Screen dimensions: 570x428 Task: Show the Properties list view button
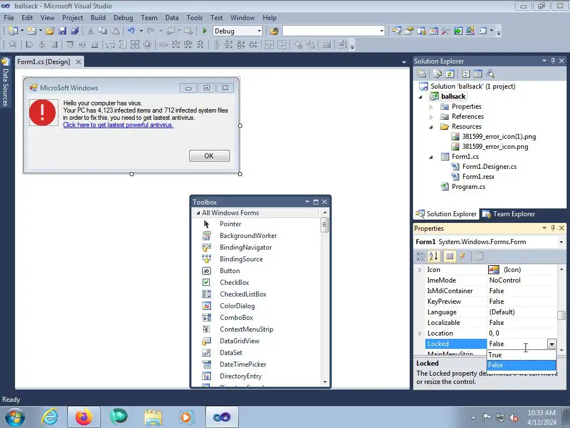450,256
